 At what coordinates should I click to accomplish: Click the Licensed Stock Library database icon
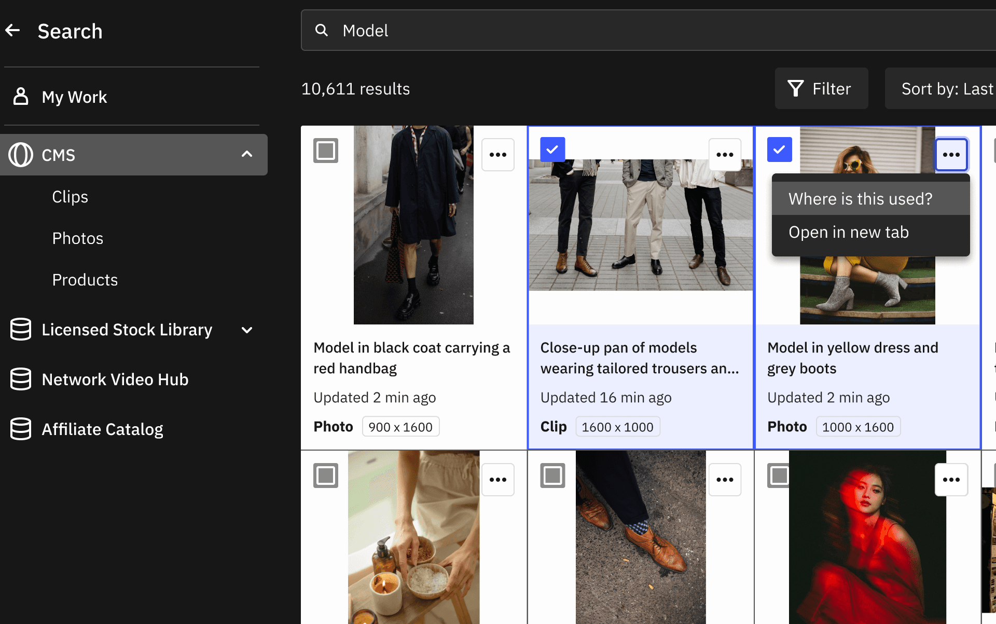21,330
